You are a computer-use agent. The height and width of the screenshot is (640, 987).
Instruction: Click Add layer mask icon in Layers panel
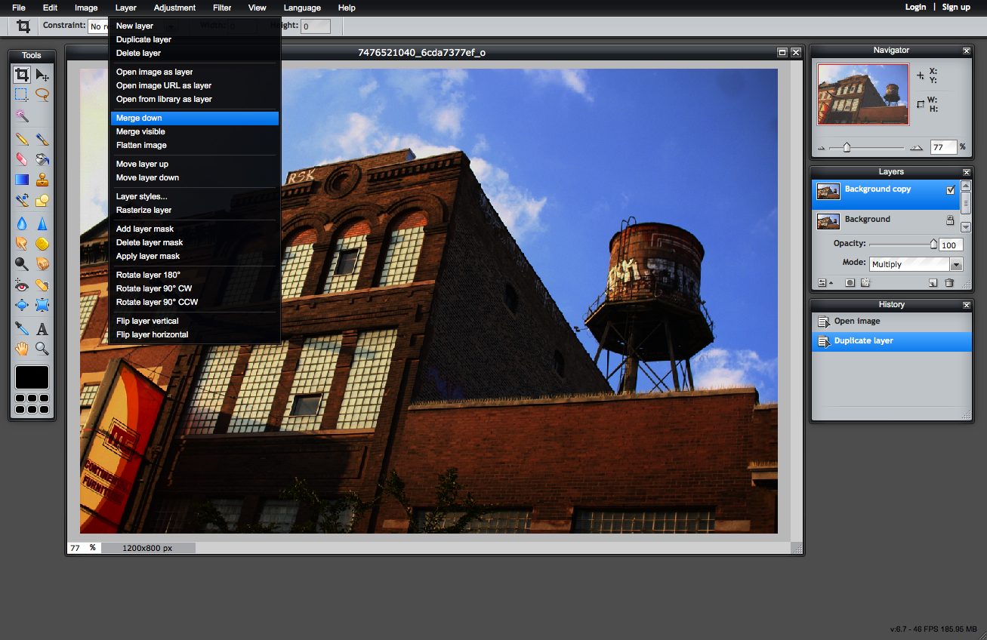tap(850, 283)
